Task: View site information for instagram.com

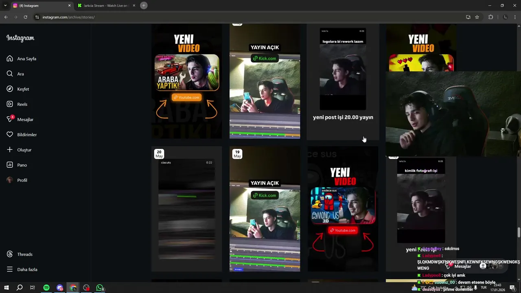Action: [x=37, y=17]
